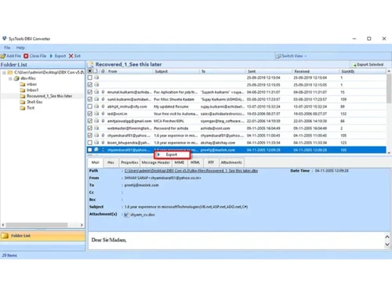The image size is (392, 294).
Task: Click the Switch View icon
Action: pos(278,56)
